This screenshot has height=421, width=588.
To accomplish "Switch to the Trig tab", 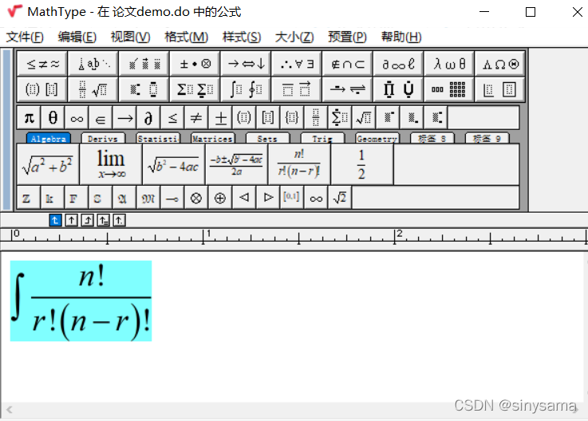I will [322, 138].
